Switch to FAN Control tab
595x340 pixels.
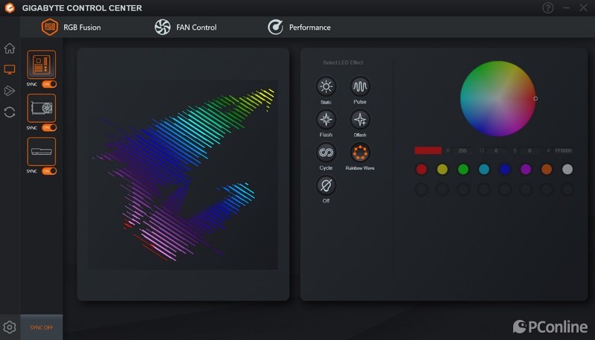tap(185, 28)
